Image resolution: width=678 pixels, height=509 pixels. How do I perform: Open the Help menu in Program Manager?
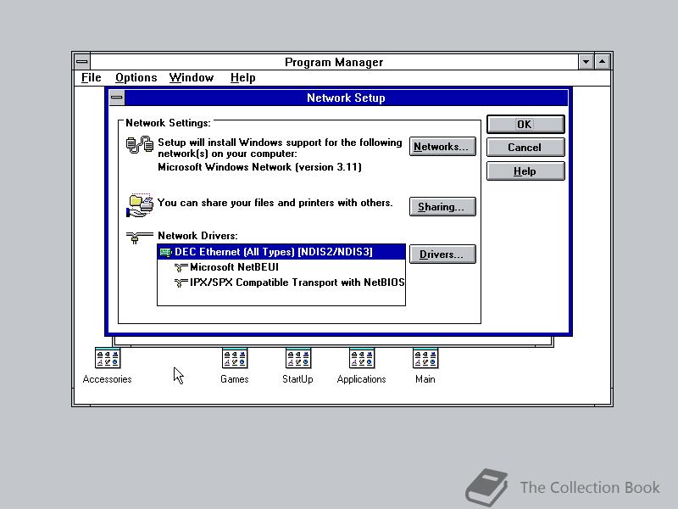242,78
